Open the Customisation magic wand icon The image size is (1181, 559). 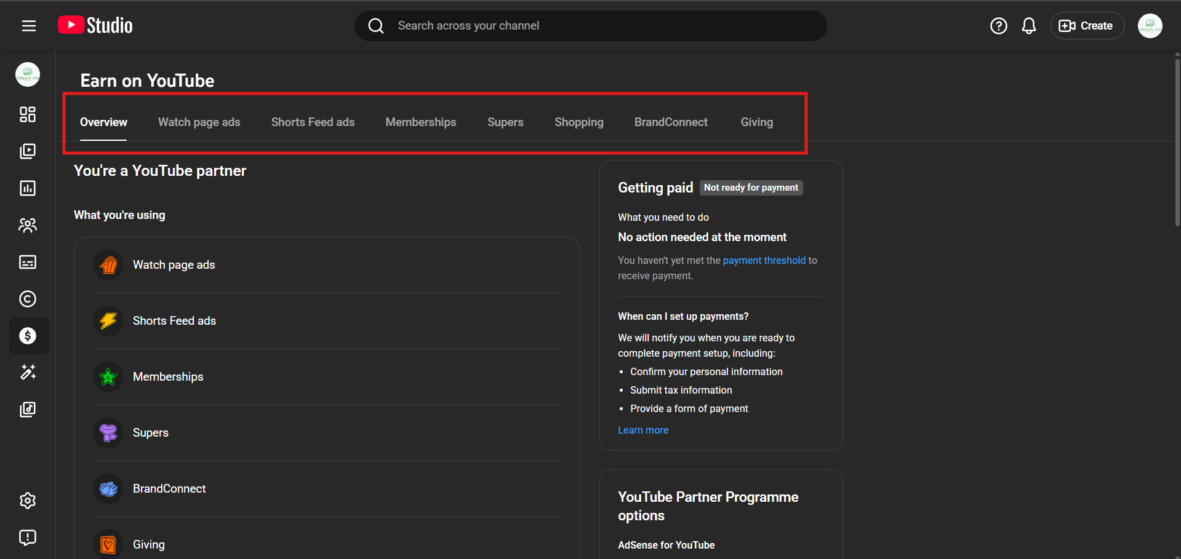28,372
